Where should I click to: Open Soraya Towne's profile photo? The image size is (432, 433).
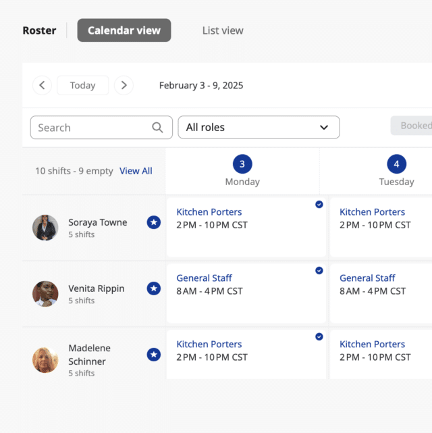tap(45, 228)
